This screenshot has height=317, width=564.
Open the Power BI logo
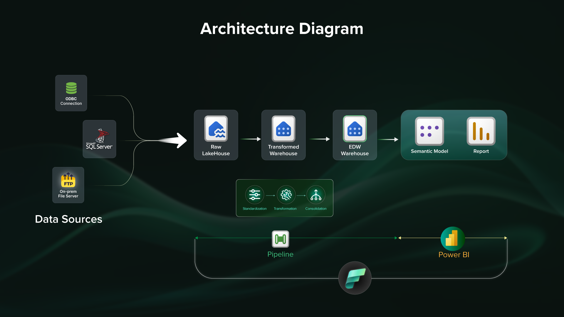(x=452, y=238)
